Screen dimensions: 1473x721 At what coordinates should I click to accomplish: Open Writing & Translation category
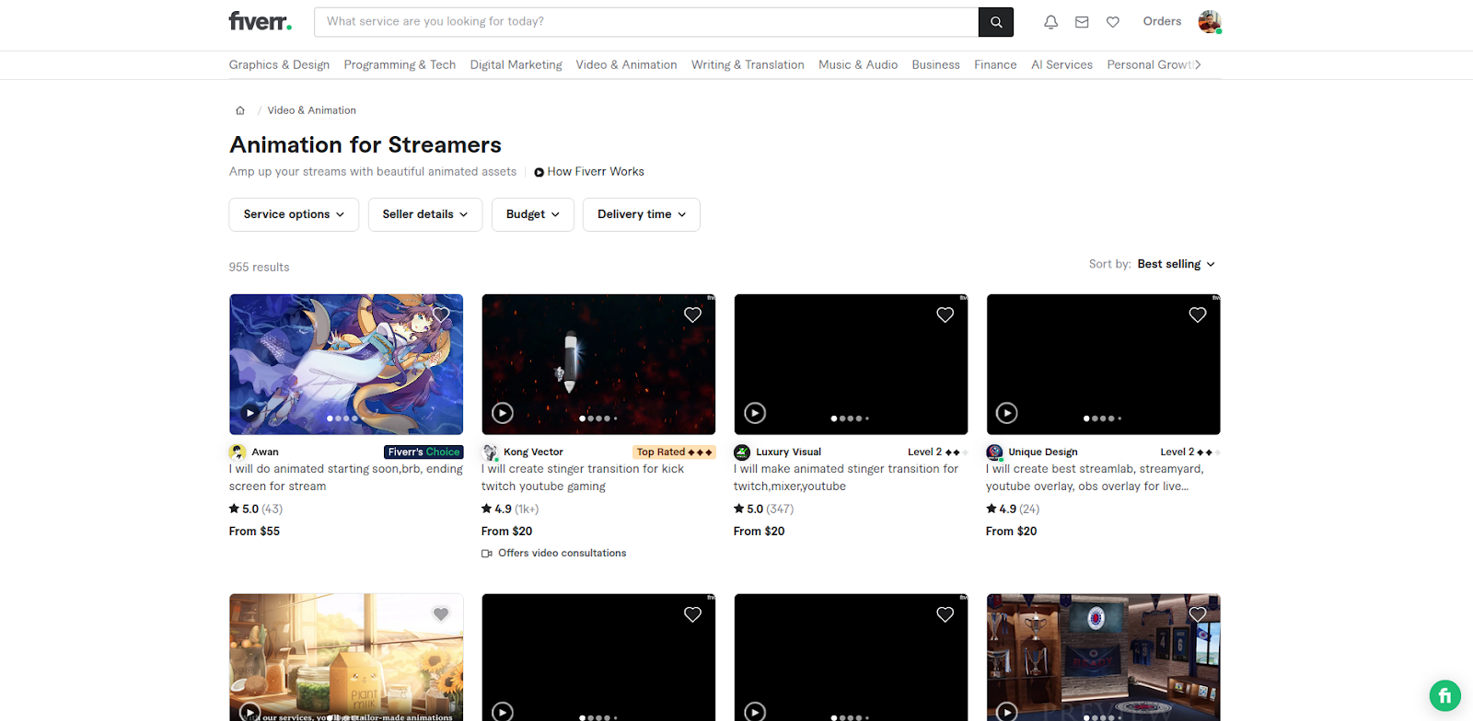(748, 64)
